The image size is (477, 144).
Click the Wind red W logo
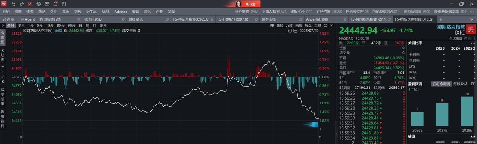coord(4,4)
